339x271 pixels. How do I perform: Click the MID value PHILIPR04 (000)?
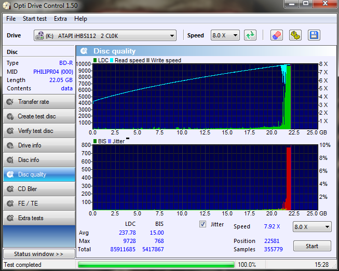pos(53,72)
